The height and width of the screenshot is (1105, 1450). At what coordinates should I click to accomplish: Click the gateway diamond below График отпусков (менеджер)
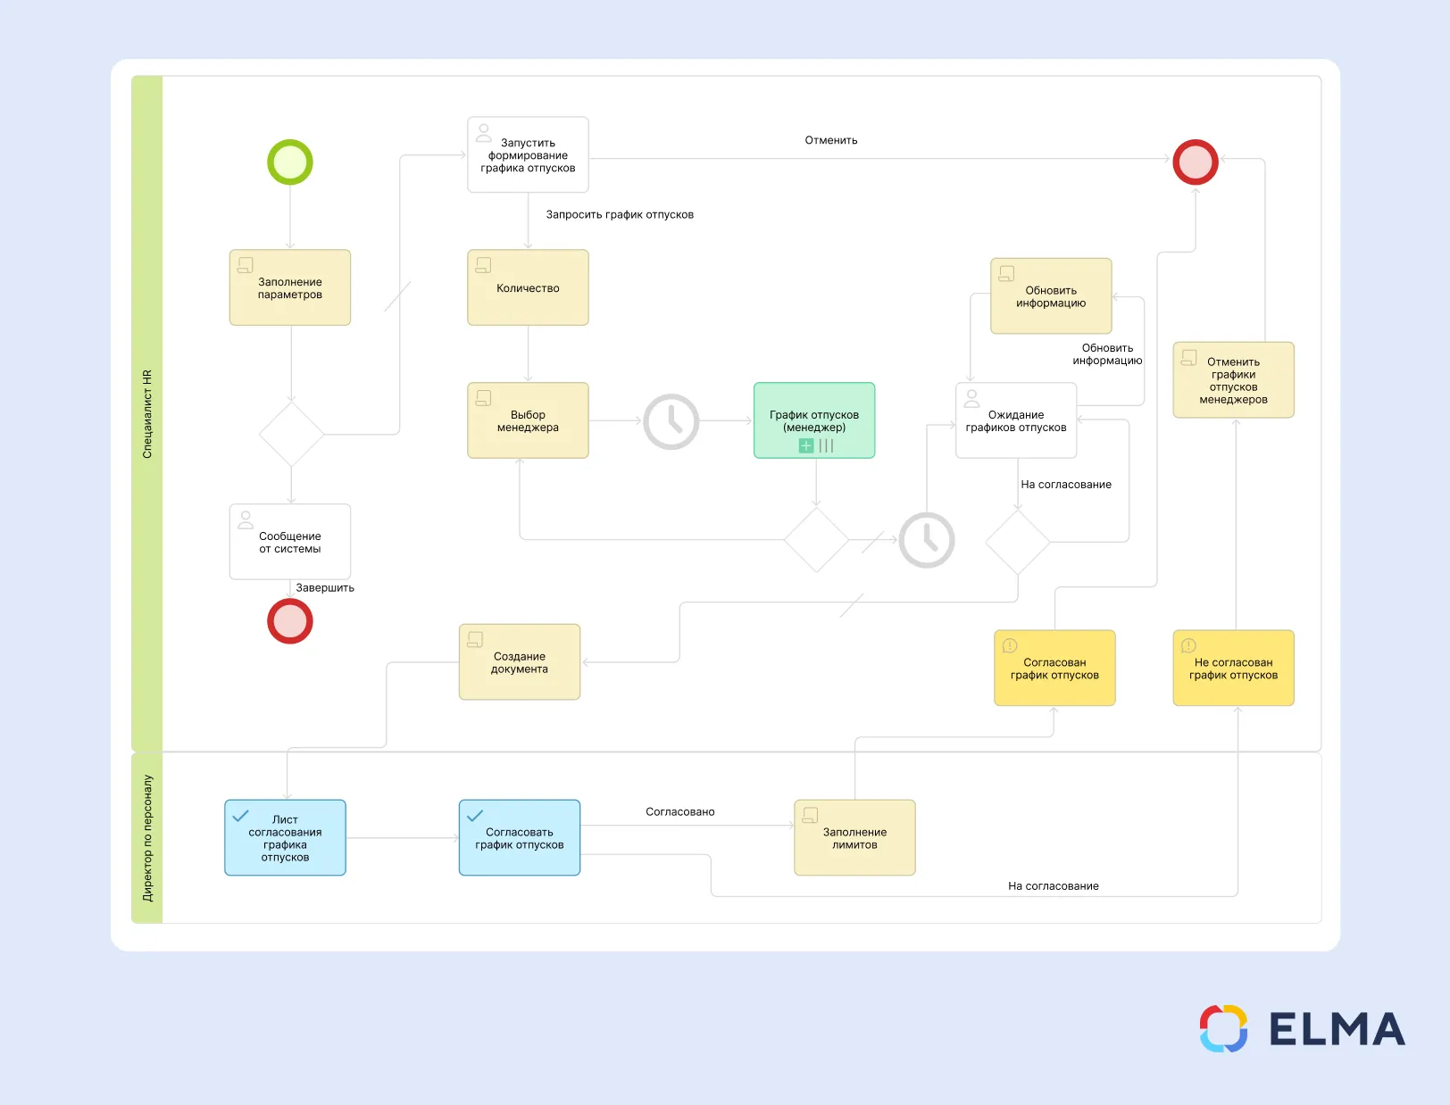pyautogui.click(x=816, y=540)
